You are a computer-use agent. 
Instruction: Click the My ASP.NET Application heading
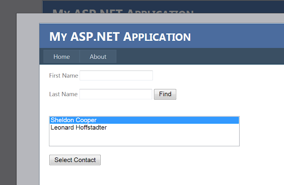[x=120, y=36]
